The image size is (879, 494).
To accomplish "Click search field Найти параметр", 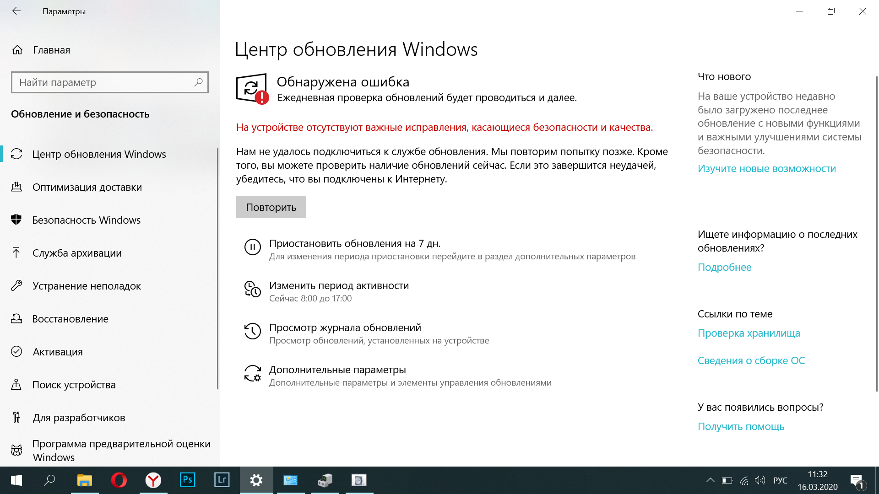I will click(x=110, y=82).
